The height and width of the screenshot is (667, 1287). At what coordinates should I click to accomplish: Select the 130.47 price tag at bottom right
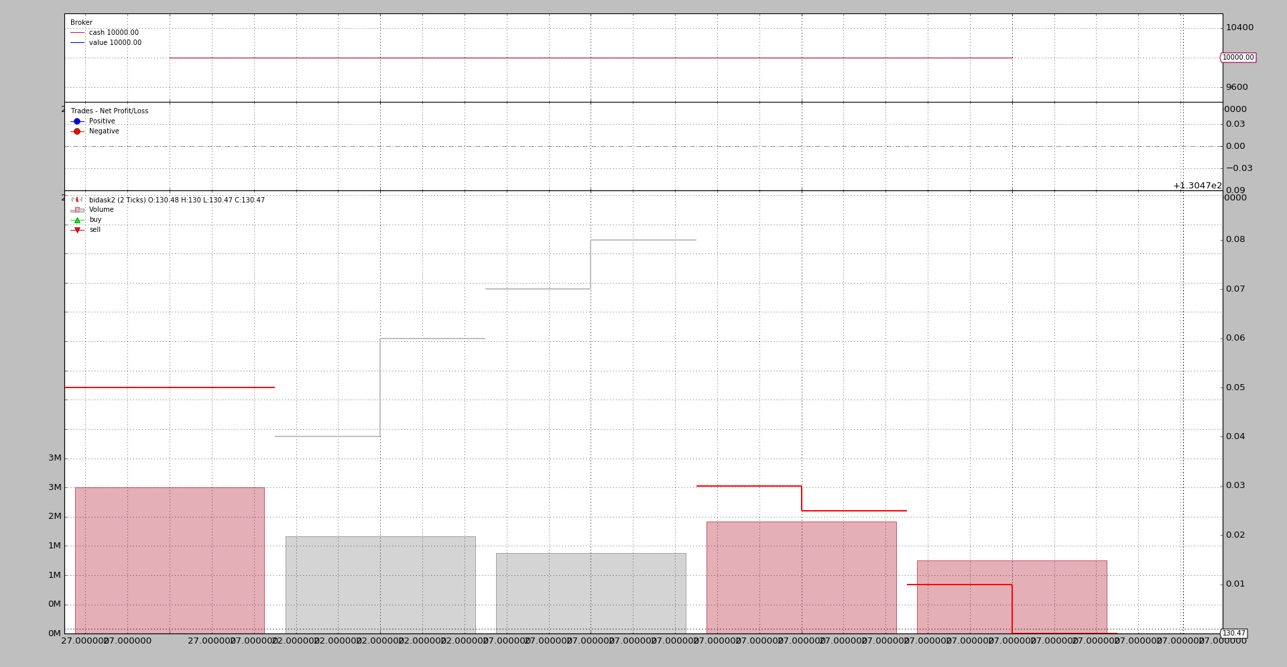[1233, 633]
